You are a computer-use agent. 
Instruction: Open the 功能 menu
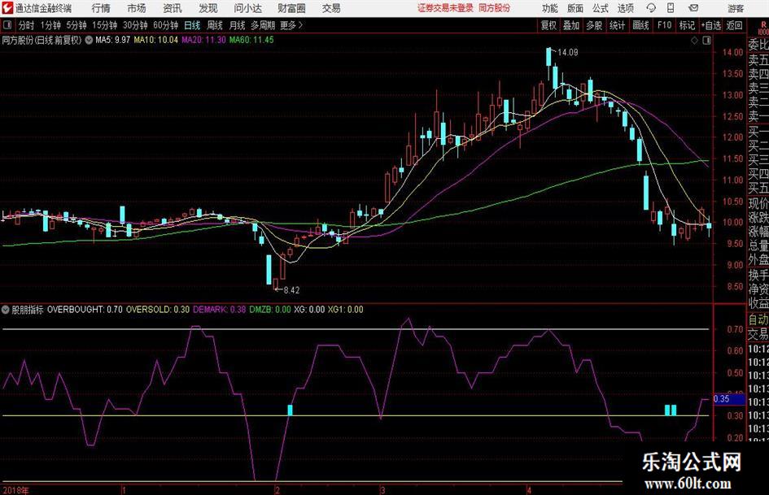(550, 8)
